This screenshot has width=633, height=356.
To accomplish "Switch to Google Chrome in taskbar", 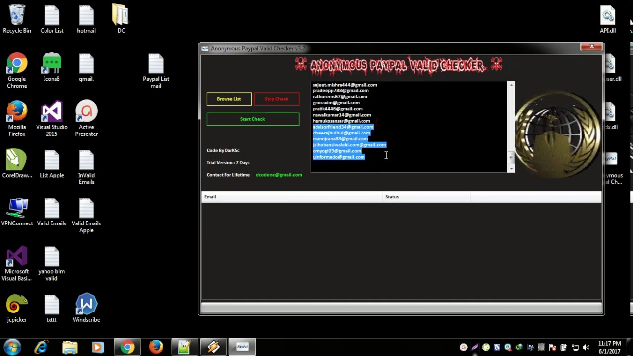I will (x=127, y=347).
